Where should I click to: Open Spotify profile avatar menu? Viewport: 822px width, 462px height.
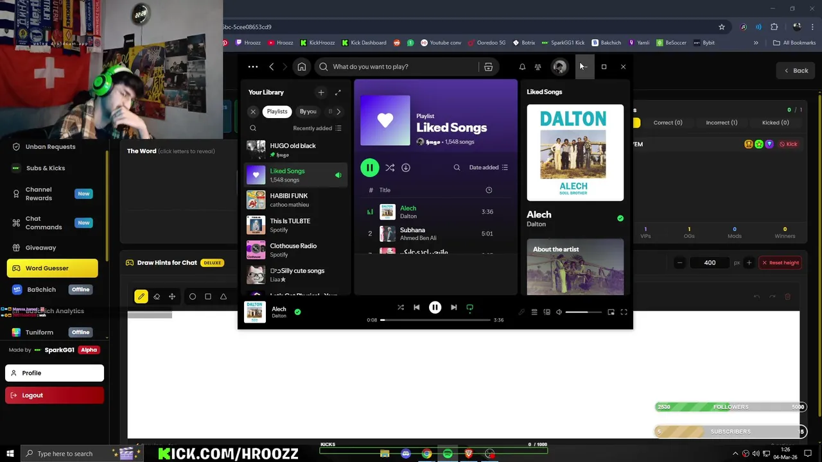(x=559, y=67)
